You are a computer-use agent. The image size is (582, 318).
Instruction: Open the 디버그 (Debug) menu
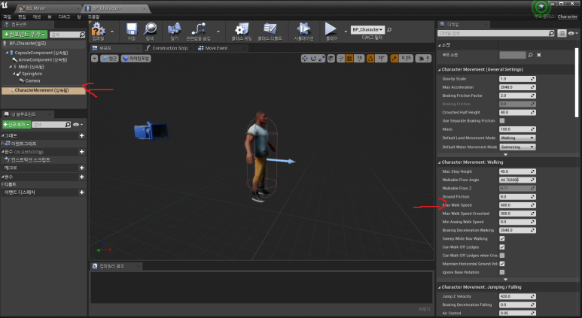point(64,17)
